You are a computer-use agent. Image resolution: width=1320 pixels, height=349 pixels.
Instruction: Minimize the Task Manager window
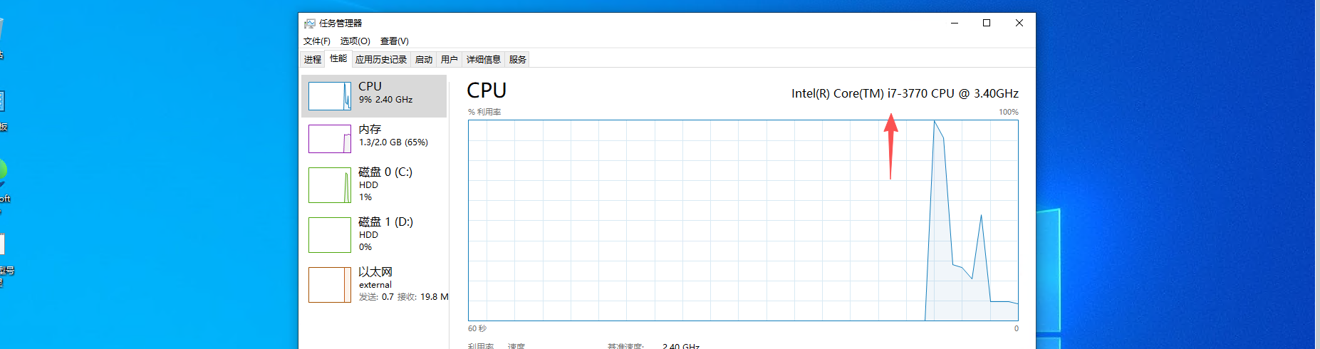(x=955, y=23)
